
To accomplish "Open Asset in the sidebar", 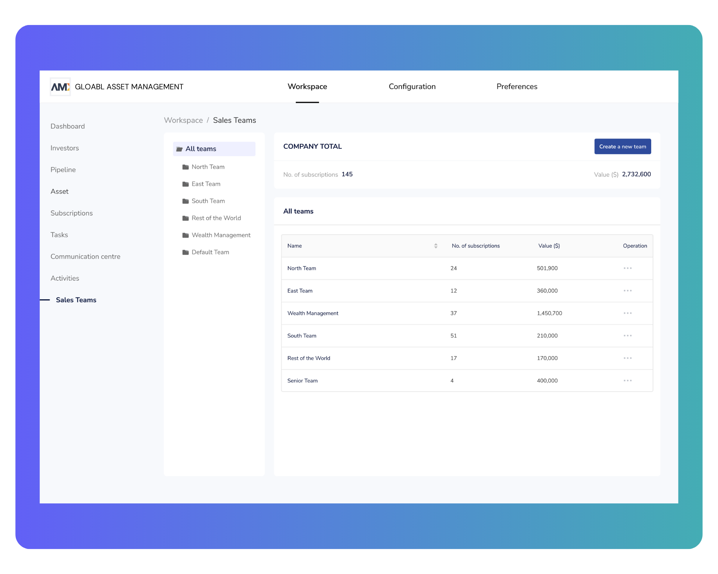I will click(x=59, y=191).
